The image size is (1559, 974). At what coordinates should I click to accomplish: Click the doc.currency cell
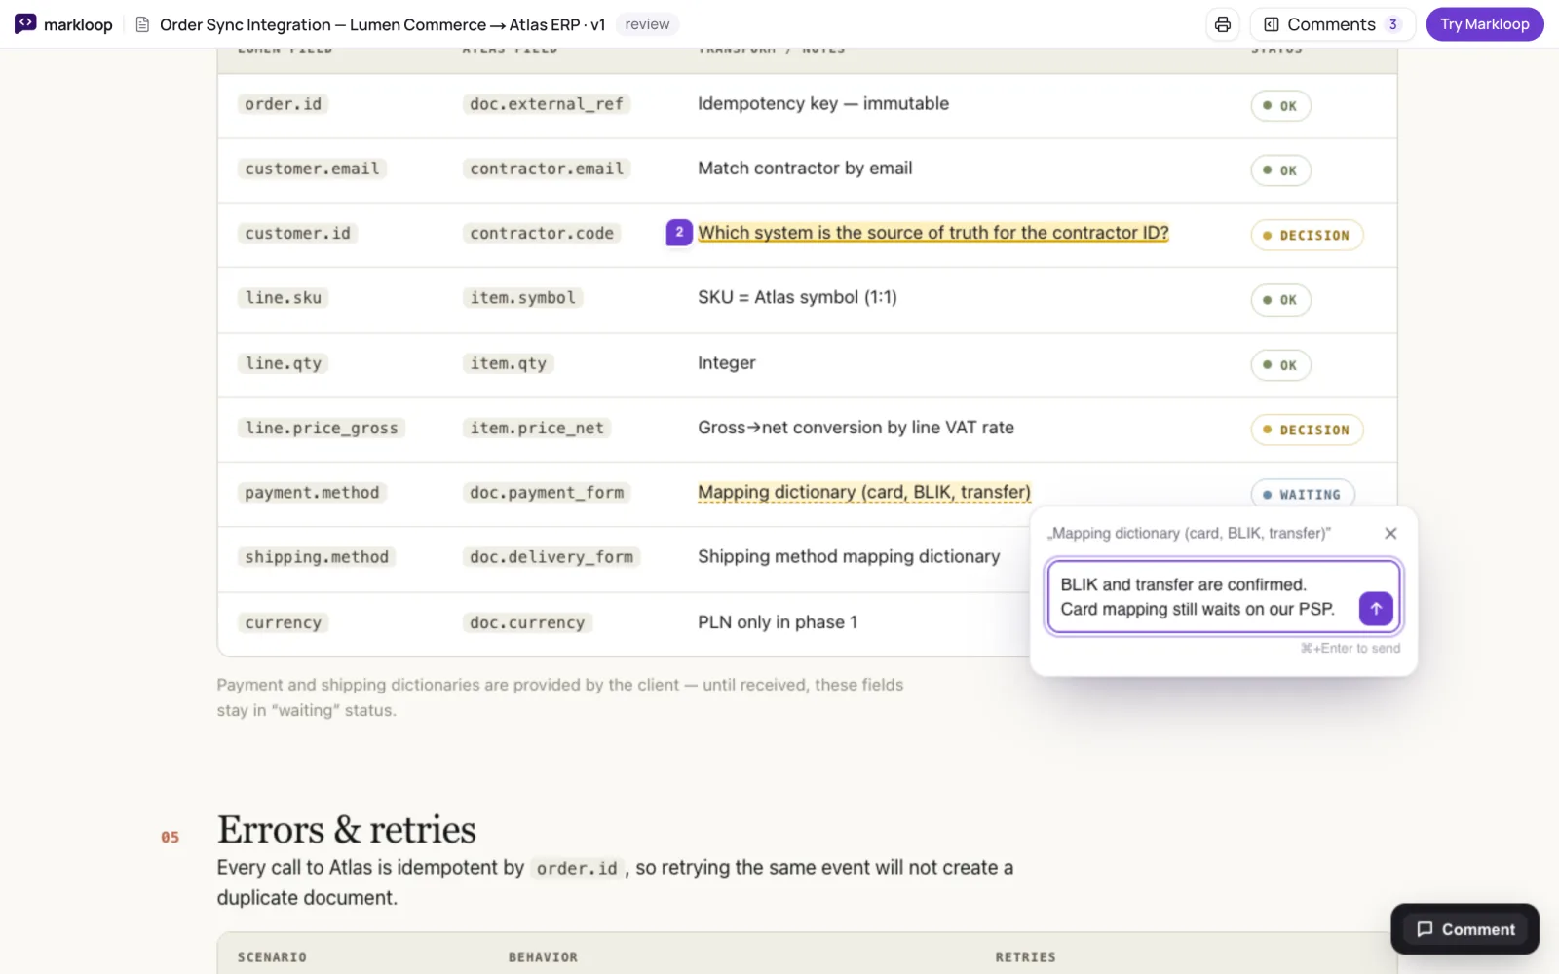pyautogui.click(x=527, y=622)
